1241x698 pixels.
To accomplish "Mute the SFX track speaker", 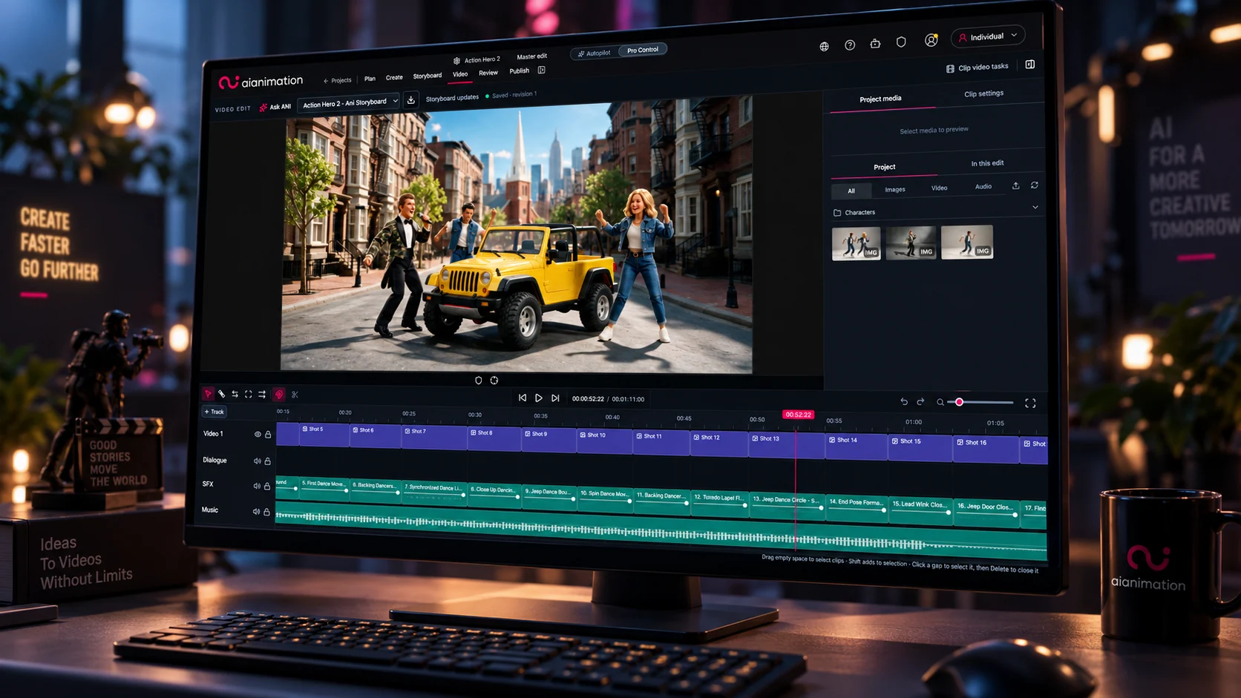I will click(x=257, y=486).
